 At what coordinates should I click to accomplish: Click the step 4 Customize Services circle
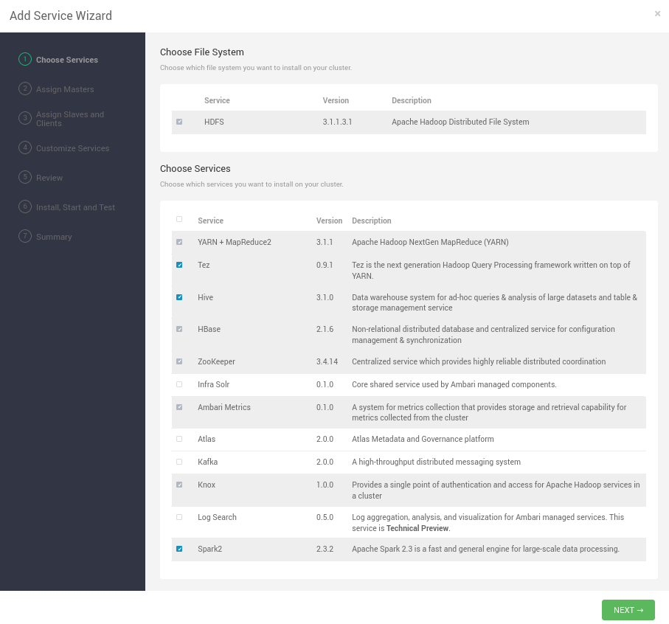(x=25, y=148)
